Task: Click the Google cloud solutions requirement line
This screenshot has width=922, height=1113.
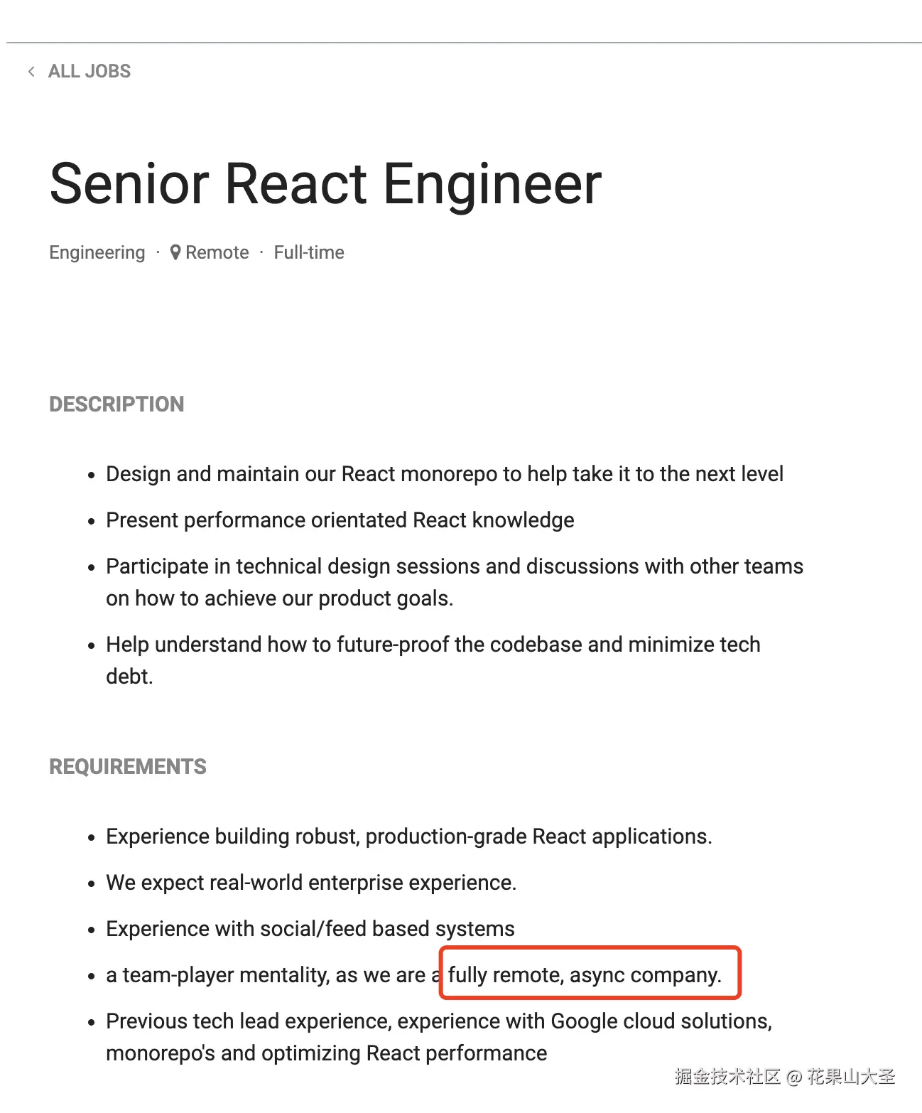Action: click(438, 1021)
